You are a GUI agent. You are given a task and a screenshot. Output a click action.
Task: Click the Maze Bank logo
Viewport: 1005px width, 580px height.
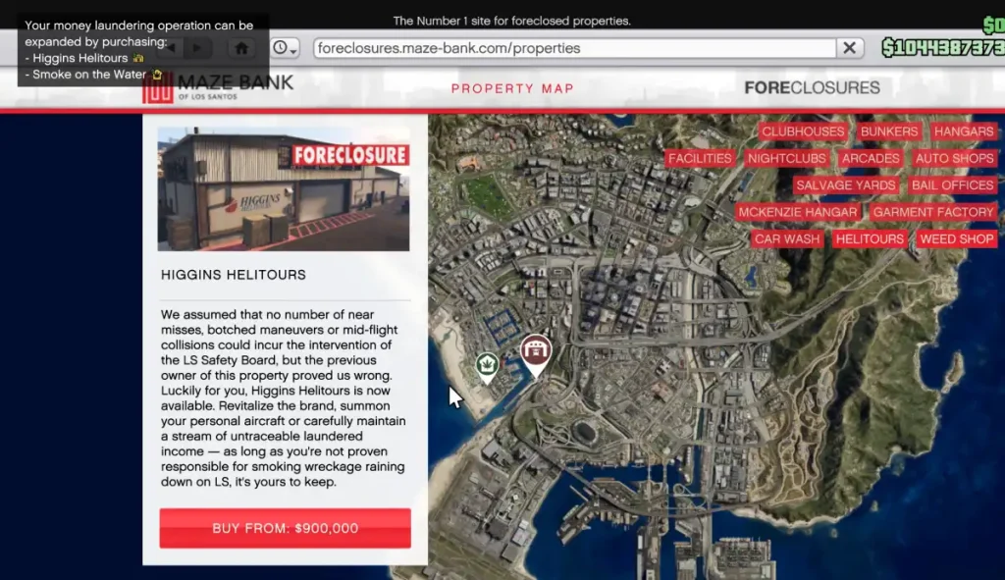pyautogui.click(x=218, y=86)
